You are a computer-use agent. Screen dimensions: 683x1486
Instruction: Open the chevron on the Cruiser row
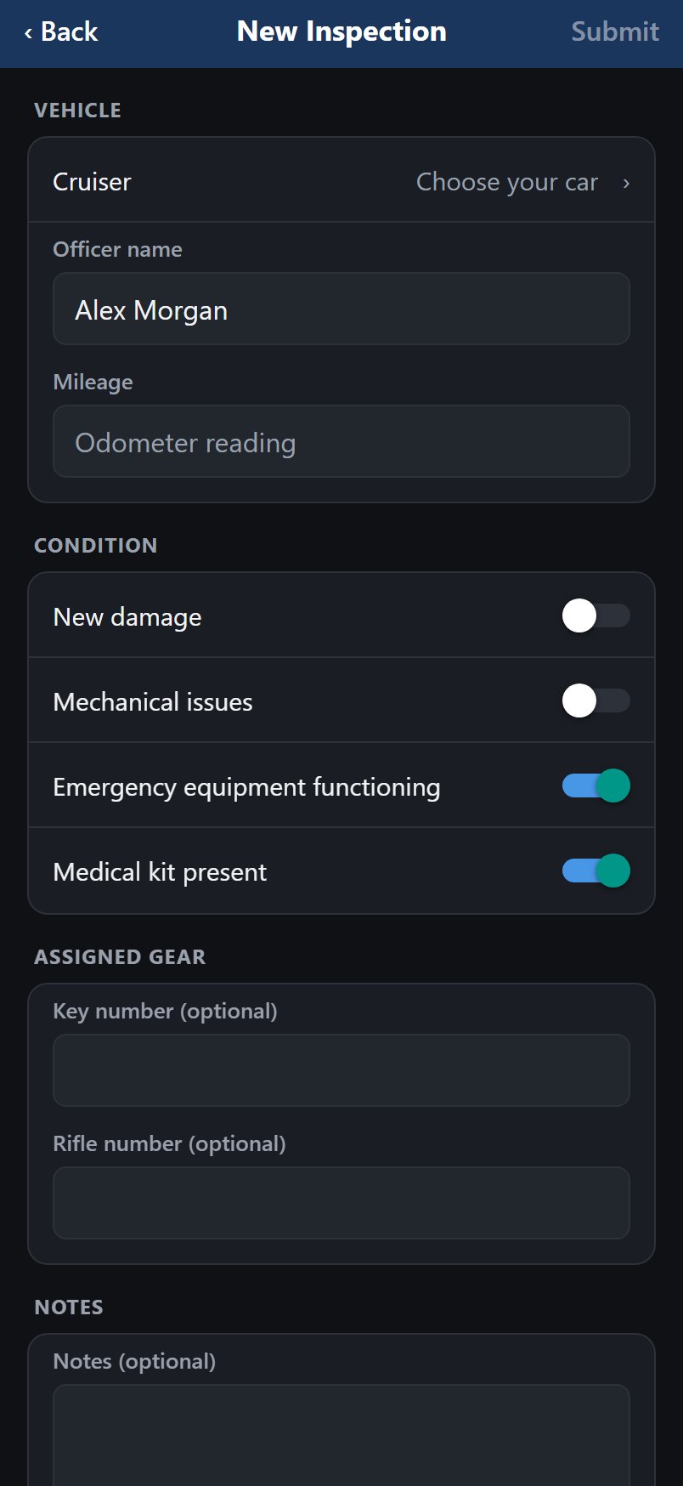pos(626,183)
